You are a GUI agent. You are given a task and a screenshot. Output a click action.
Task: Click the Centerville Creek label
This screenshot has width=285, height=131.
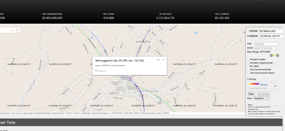coord(31,86)
